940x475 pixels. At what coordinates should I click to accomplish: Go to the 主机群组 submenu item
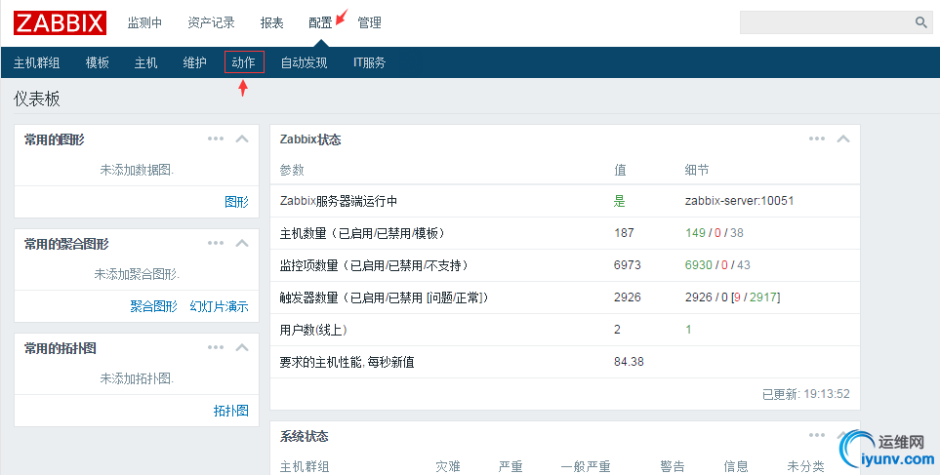point(36,62)
